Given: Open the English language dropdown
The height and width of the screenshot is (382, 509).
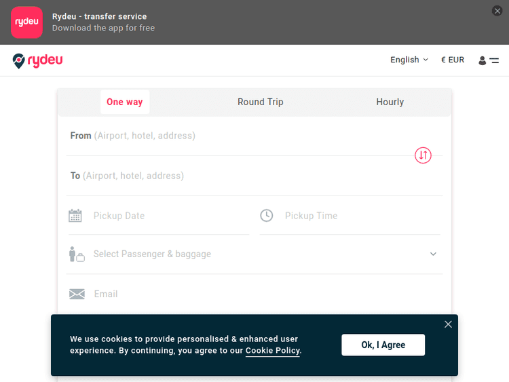Looking at the screenshot, I should point(409,60).
